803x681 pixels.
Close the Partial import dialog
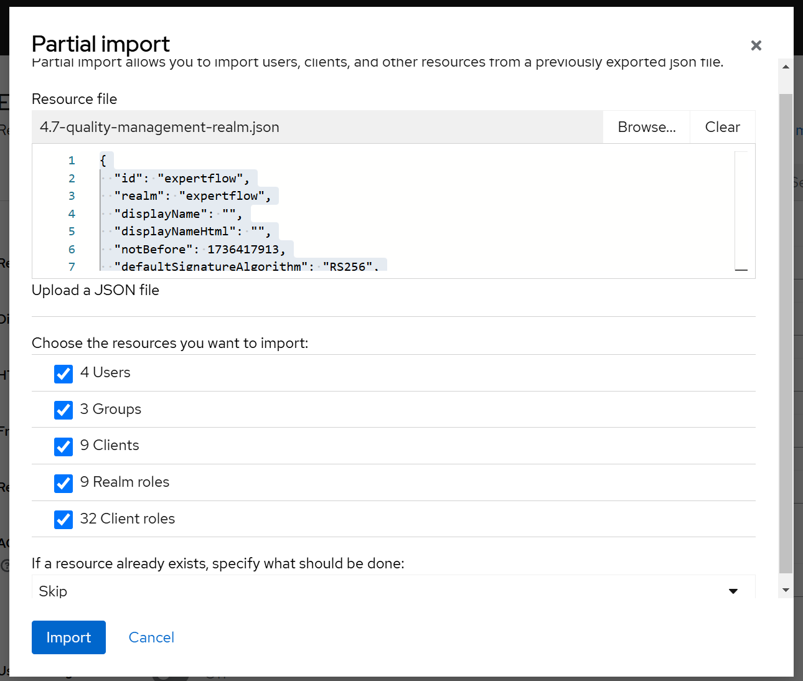pos(756,45)
